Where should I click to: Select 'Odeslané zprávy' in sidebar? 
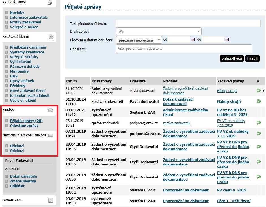24,125
